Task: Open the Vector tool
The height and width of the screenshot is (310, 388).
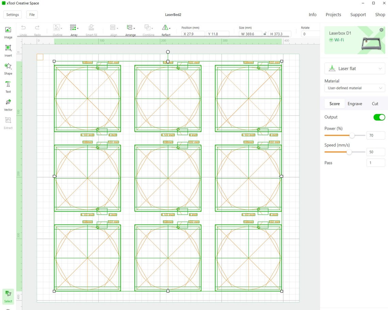Action: [8, 105]
